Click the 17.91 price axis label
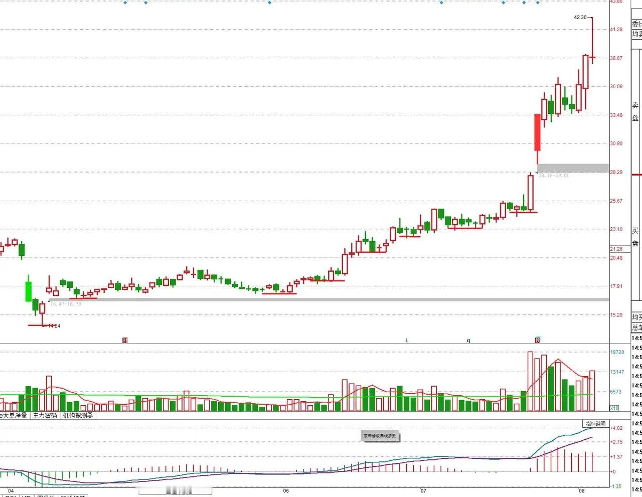 coord(616,286)
